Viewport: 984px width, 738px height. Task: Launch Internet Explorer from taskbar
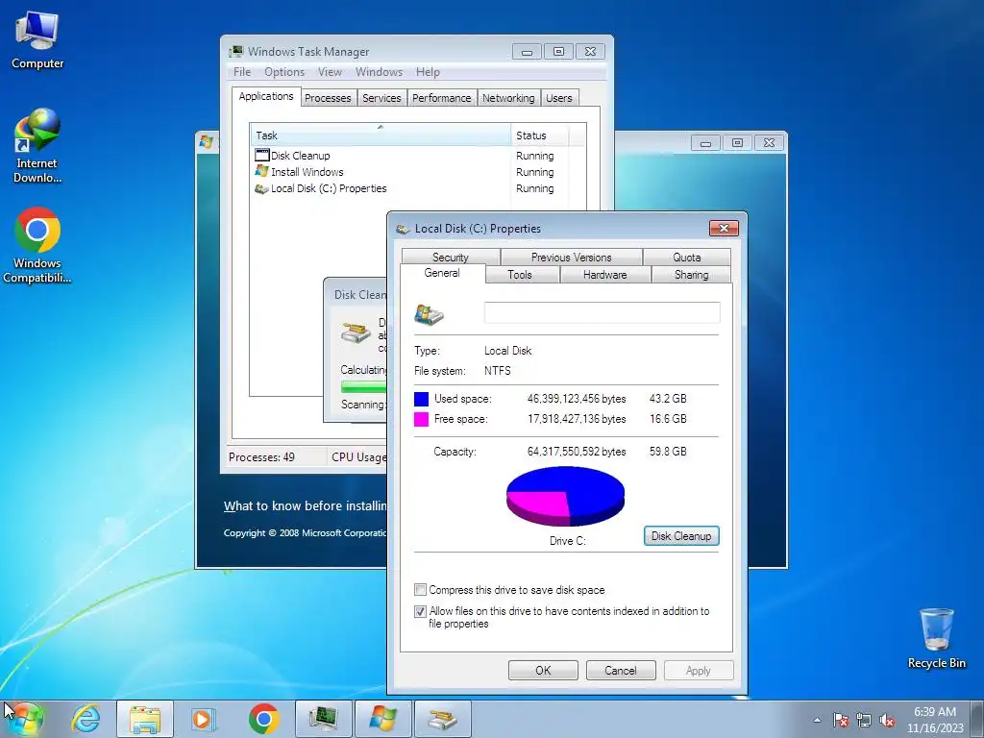(86, 719)
